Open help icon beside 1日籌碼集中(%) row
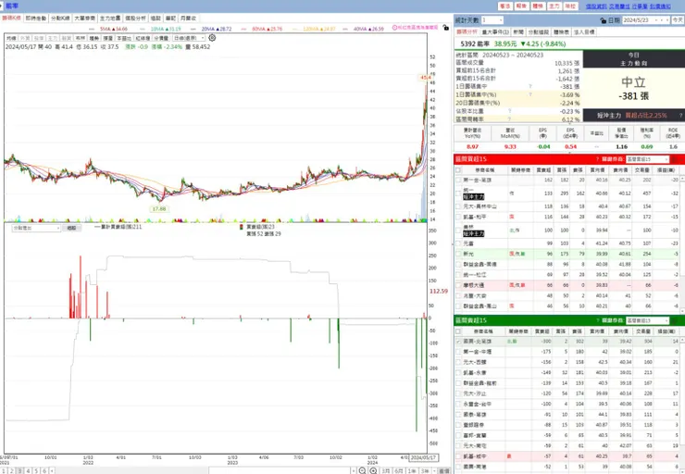Screen dimensions: 685x474 (529, 94)
